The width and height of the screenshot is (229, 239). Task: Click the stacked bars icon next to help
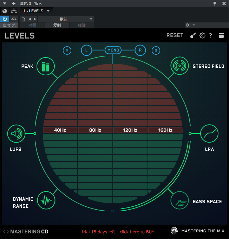[221, 35]
